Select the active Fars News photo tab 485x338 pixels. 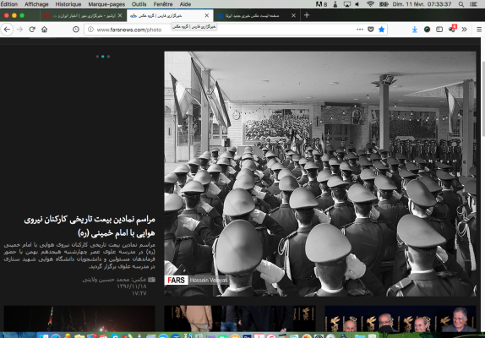click(x=170, y=15)
